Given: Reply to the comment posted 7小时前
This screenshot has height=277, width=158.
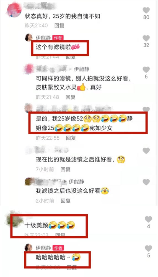Looking at the screenshot, I should point(66,170).
